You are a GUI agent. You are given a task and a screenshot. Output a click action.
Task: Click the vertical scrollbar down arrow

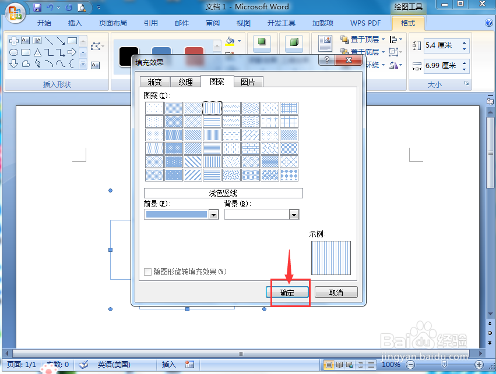point(490,314)
